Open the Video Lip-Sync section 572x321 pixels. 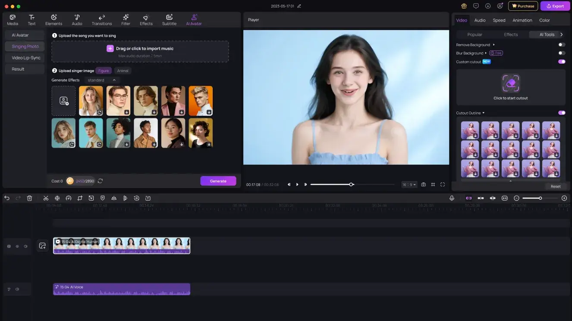26,58
